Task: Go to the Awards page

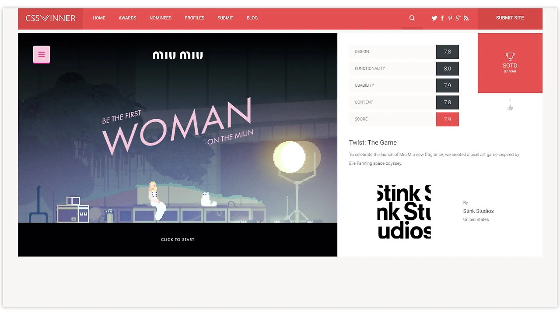Action: coord(127,18)
